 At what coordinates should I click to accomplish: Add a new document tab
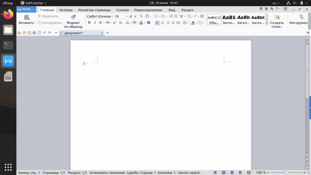click(108, 33)
